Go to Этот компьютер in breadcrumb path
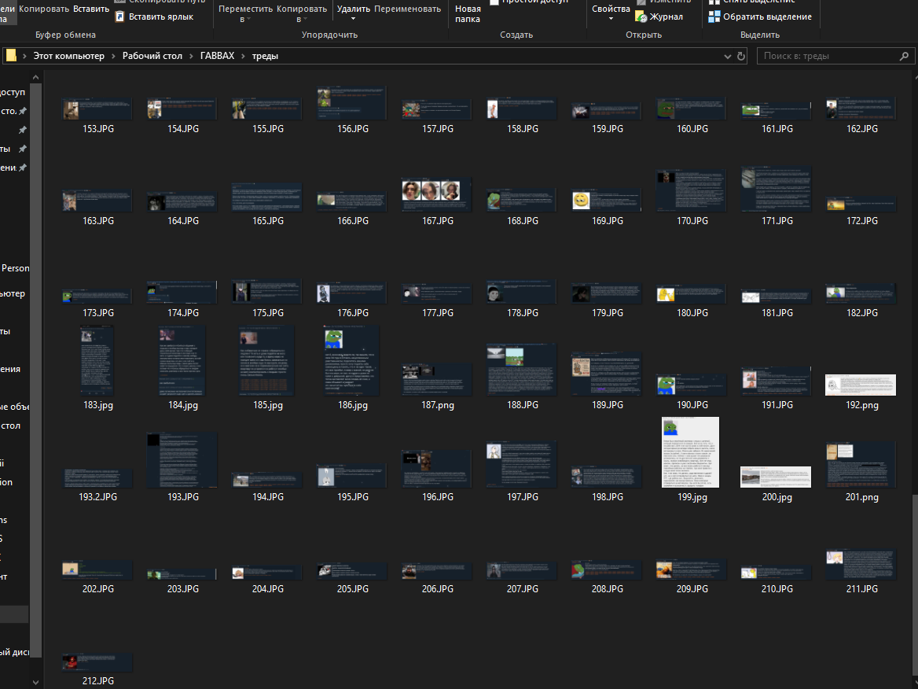Screen dimensions: 918x689 point(68,56)
